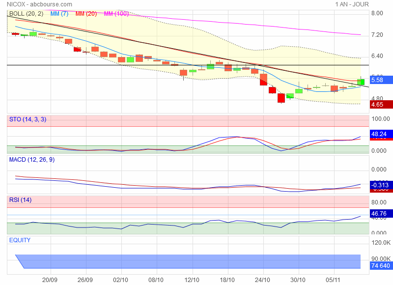The image size is (393, 285).
Task: Click the 24/10 date axis label
Action: pyautogui.click(x=262, y=280)
